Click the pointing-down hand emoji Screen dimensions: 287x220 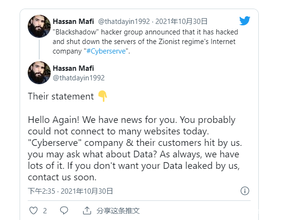[x=102, y=96]
